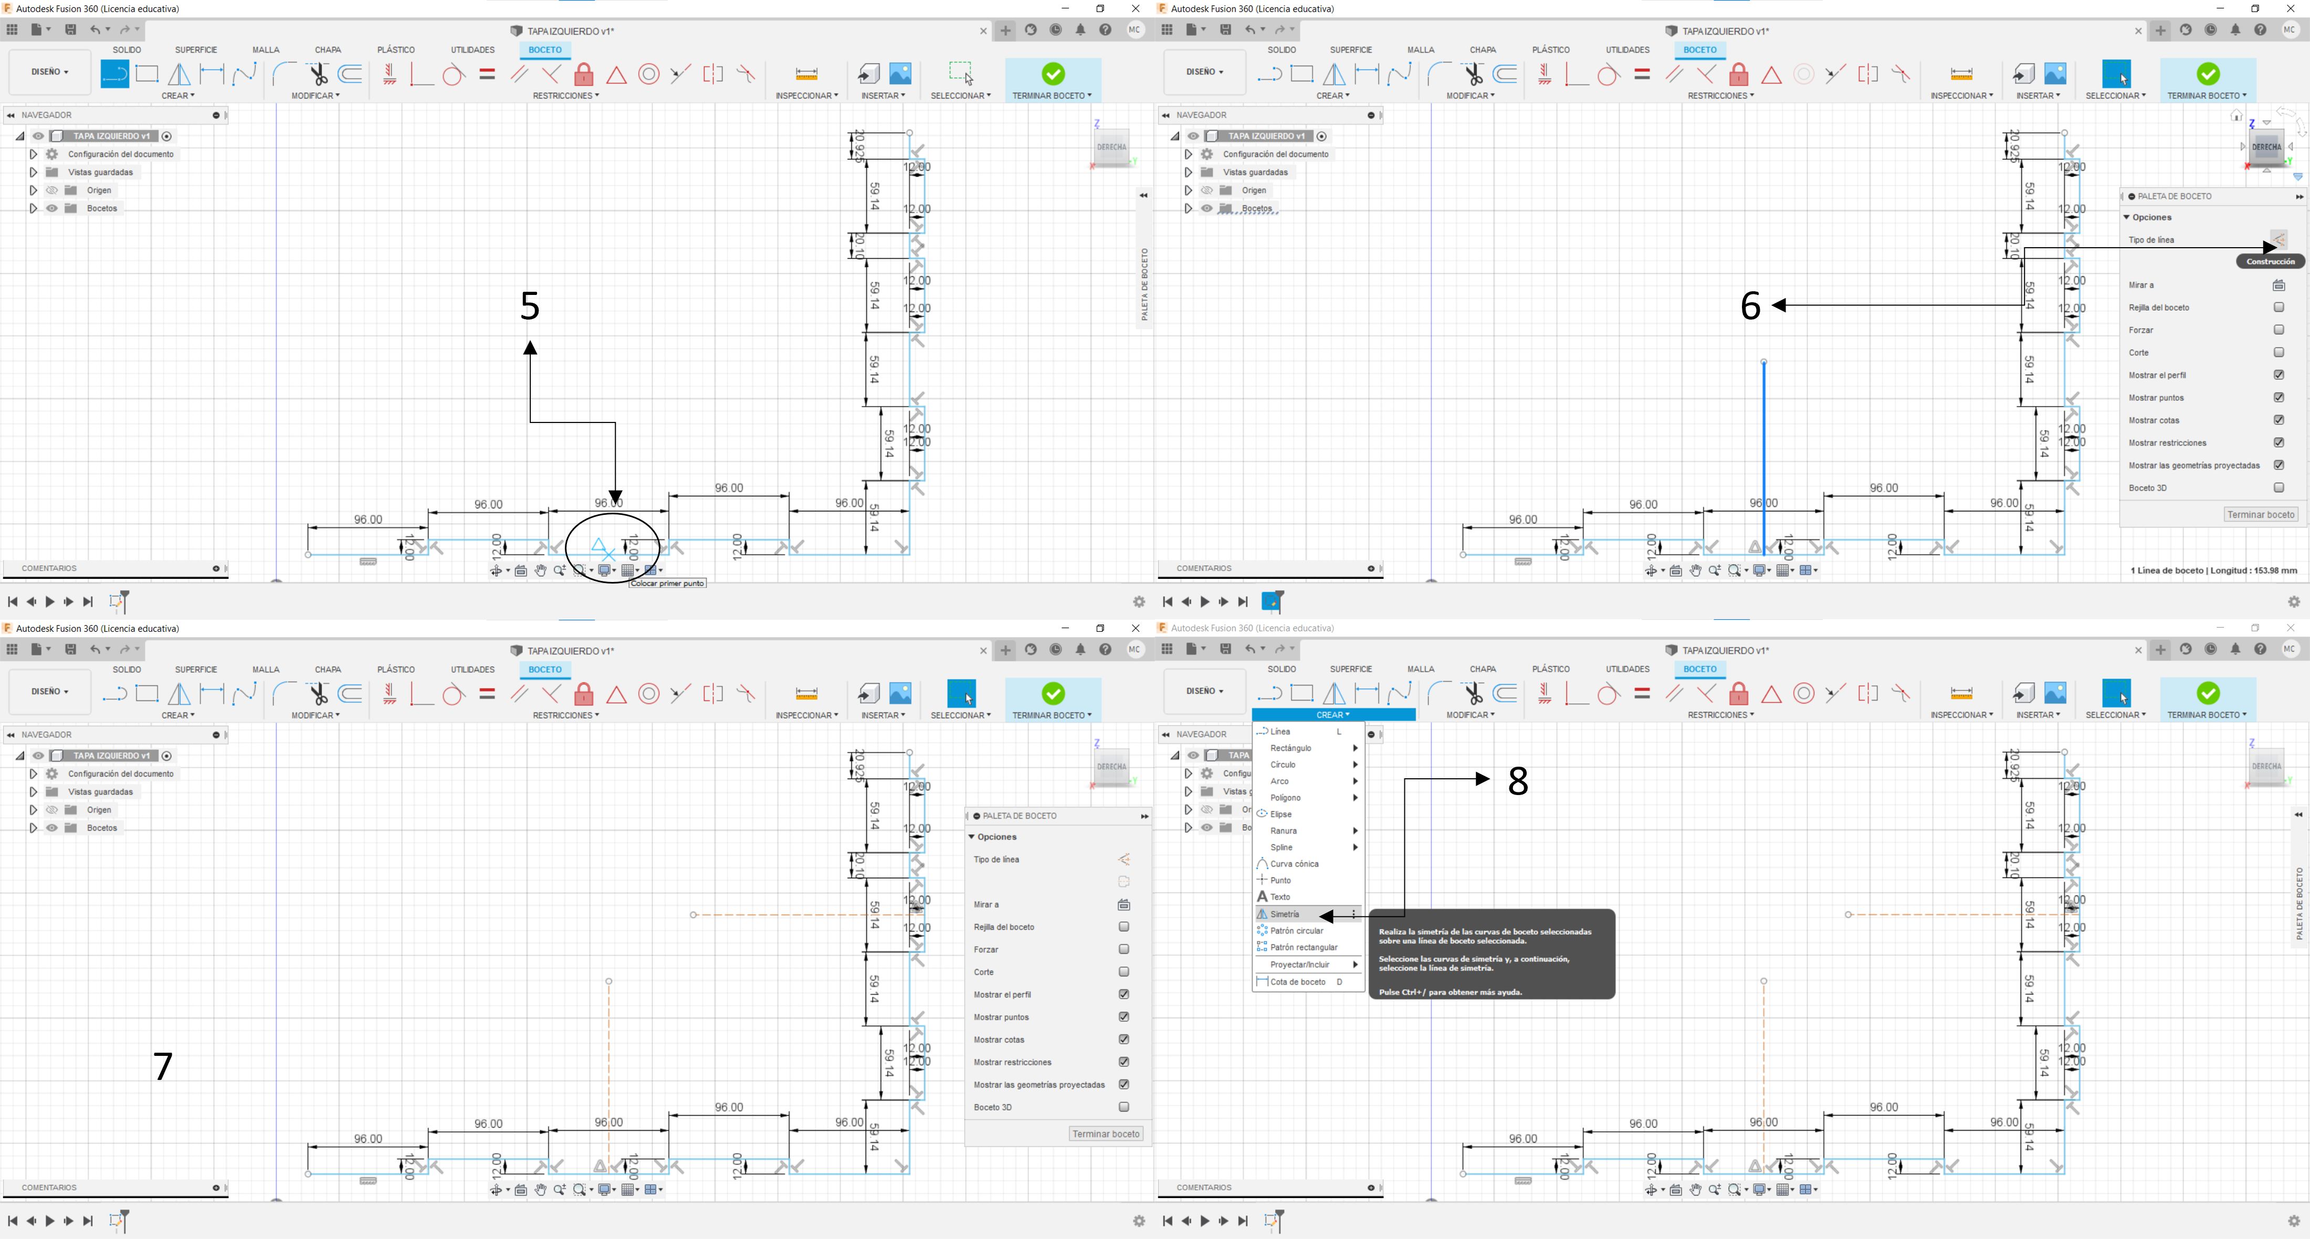This screenshot has height=1239, width=2310.
Task: Choose Simetría in the open CREAR menu
Action: (x=1285, y=915)
